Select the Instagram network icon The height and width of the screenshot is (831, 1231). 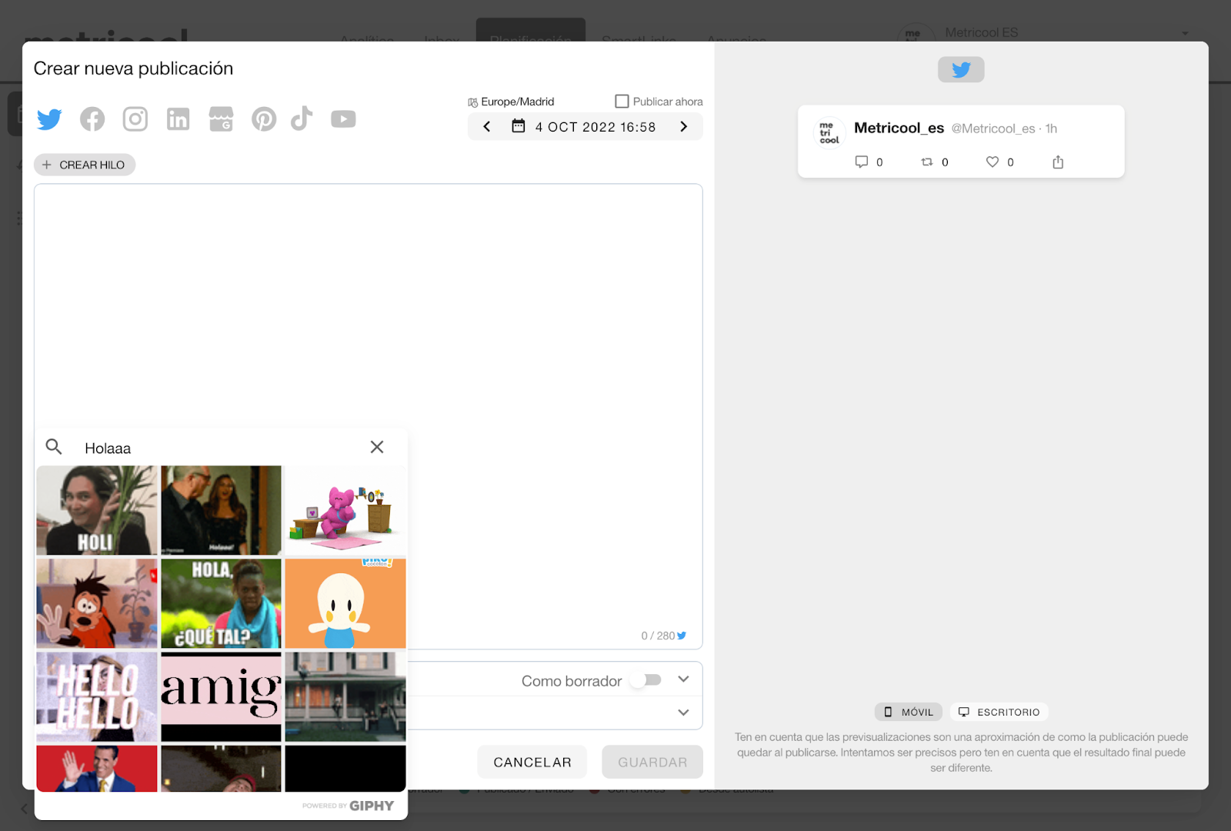click(135, 119)
